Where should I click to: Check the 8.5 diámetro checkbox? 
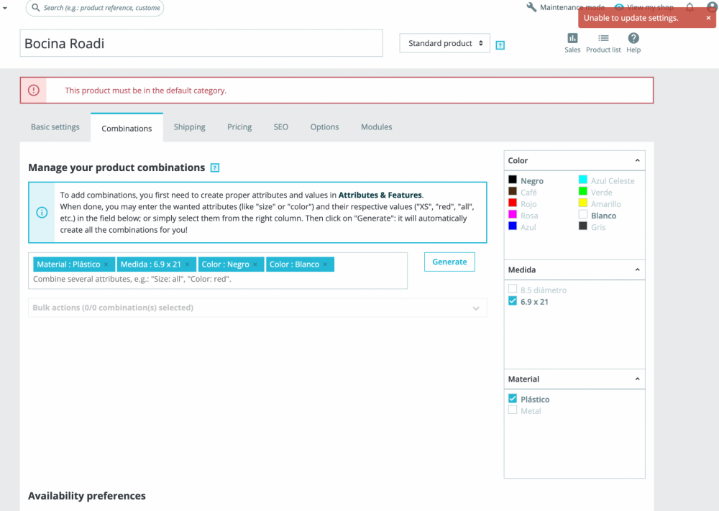513,289
